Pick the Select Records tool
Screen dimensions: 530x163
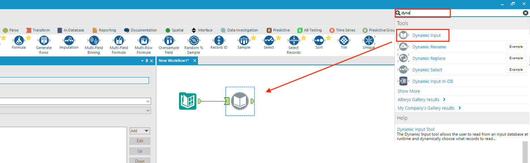(294, 41)
